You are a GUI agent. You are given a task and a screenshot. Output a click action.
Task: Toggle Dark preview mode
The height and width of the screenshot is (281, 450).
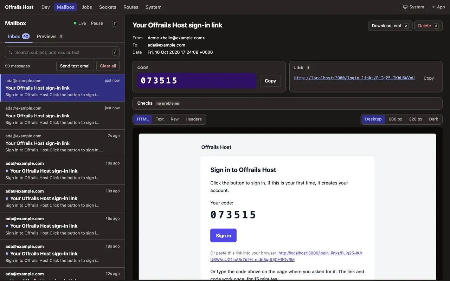433,119
